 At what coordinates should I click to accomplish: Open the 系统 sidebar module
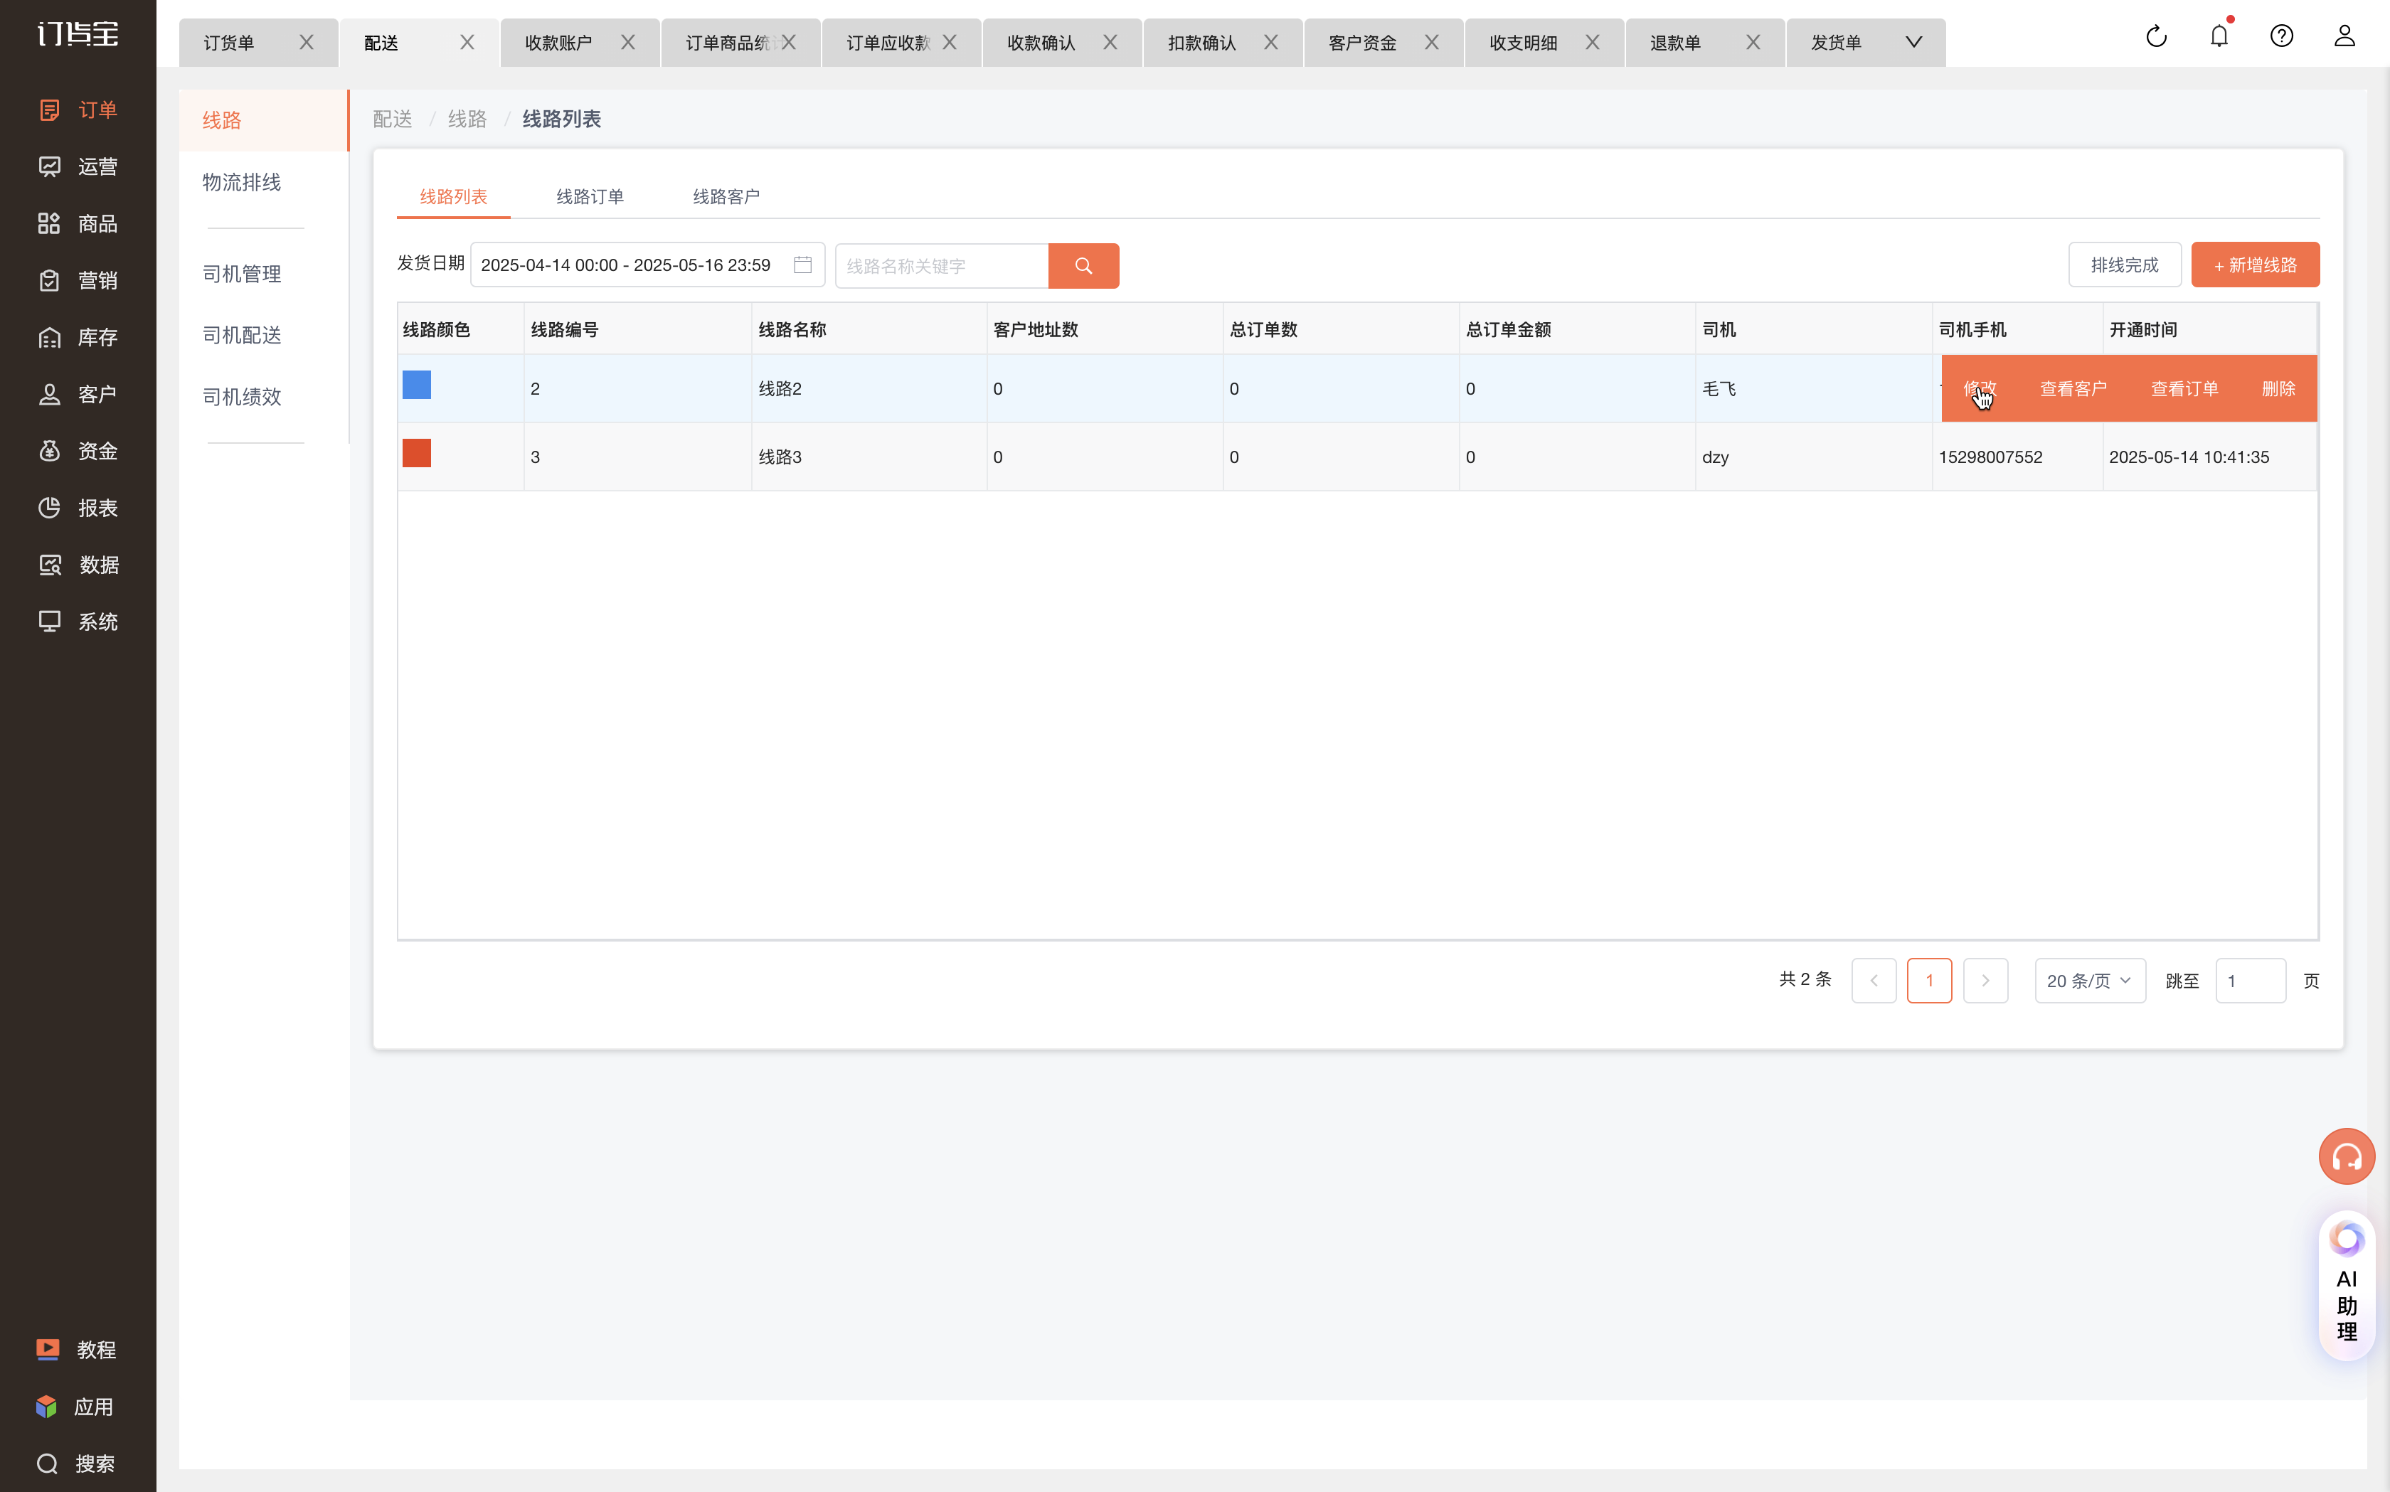(x=78, y=622)
